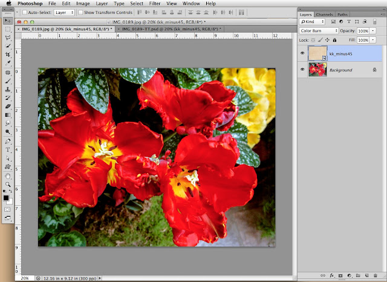Select the Move tool
This screenshot has height=282, width=387.
[x=8, y=21]
